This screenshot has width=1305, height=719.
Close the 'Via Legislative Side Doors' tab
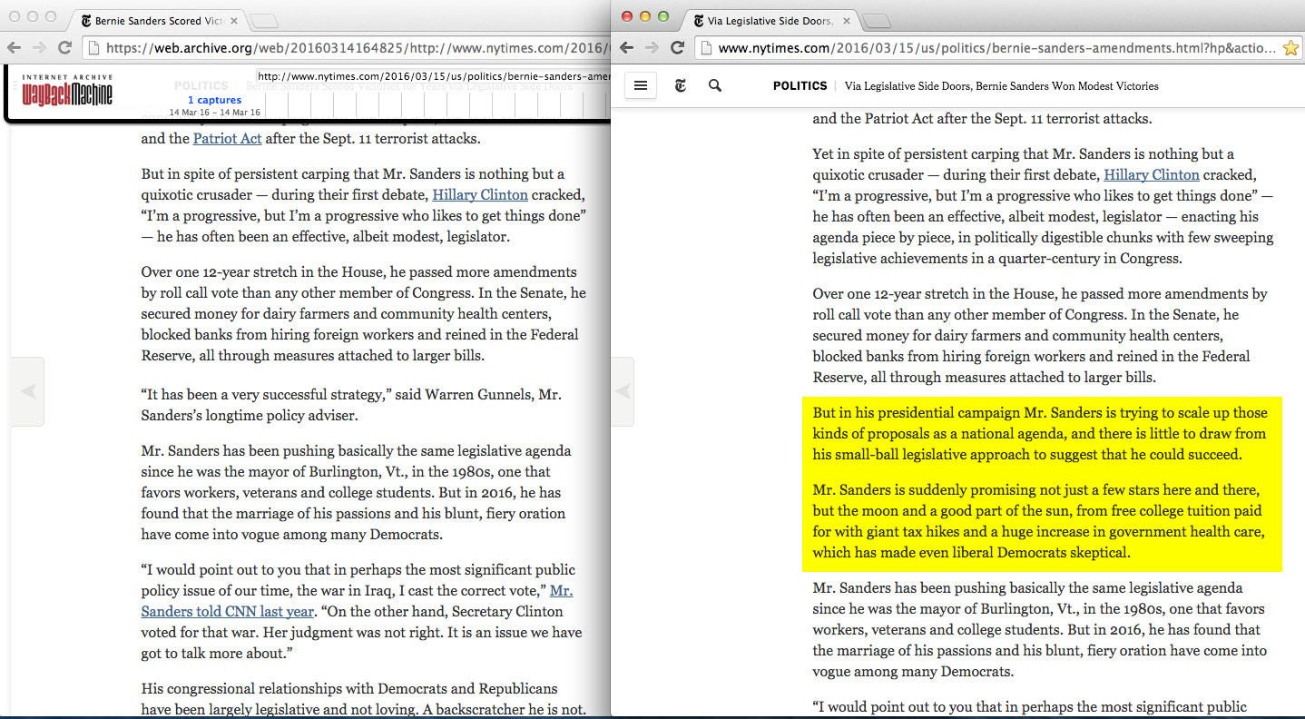point(847,20)
